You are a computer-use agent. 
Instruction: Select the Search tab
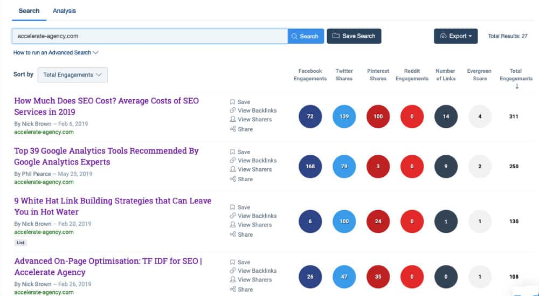pyautogui.click(x=29, y=11)
